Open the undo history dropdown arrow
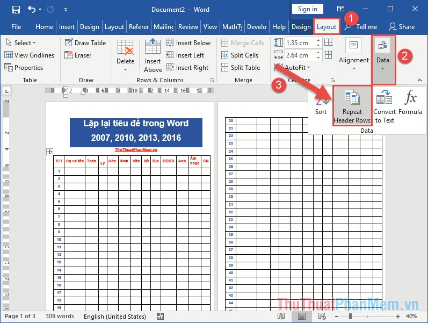Screen dimensions: 428x323 pyautogui.click(x=40, y=10)
